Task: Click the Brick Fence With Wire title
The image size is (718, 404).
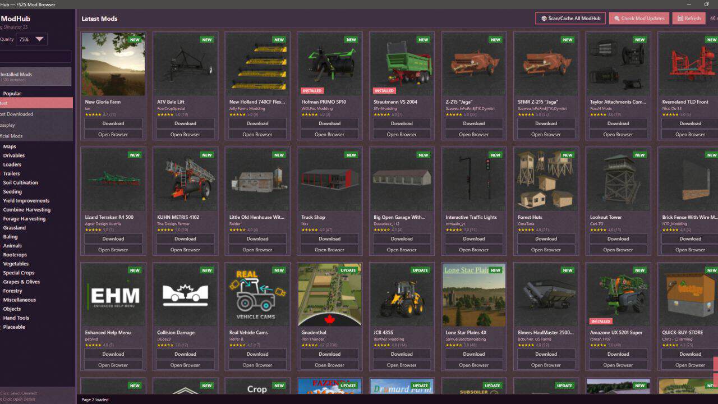Action: pyautogui.click(x=689, y=217)
